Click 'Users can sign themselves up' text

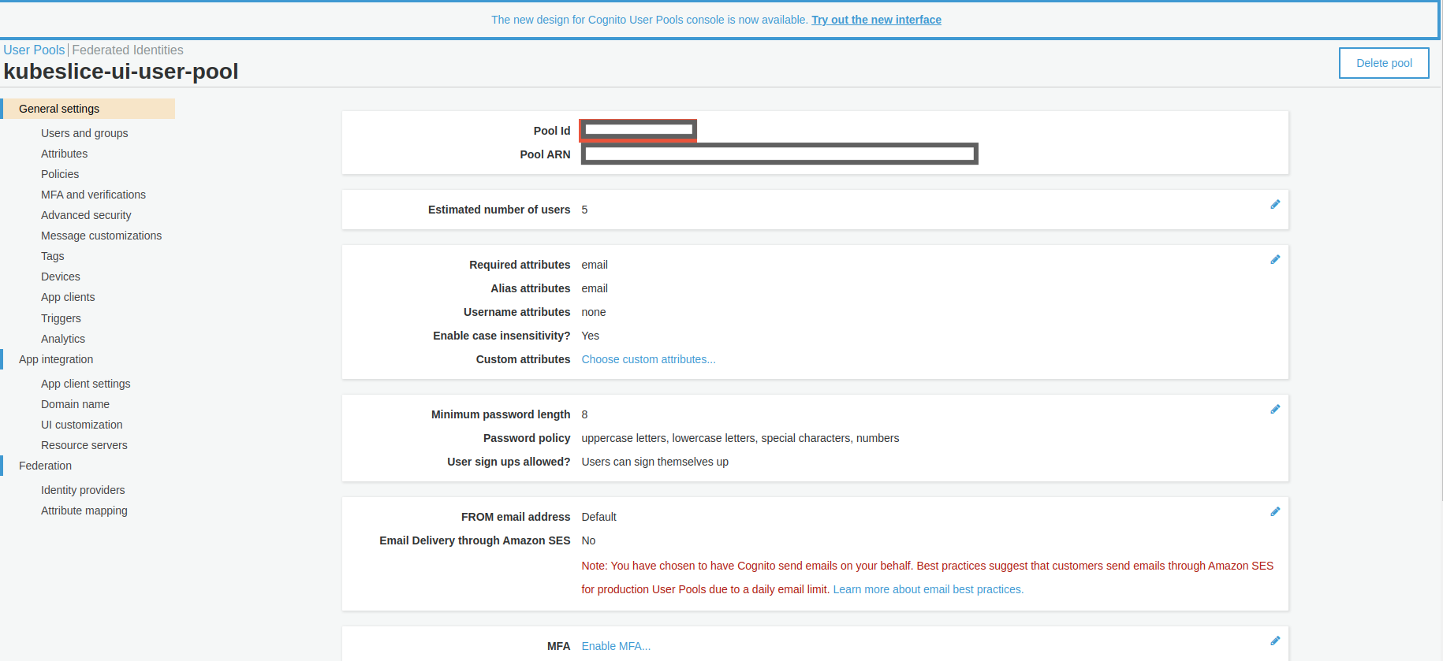(x=654, y=462)
